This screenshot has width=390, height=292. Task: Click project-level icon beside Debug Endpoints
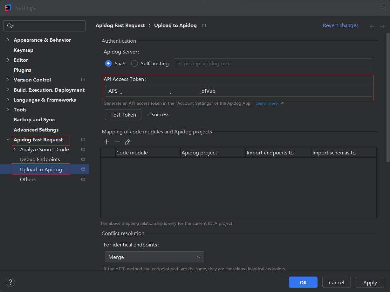[83, 159]
